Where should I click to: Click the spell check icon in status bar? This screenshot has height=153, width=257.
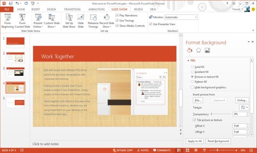(22, 150)
